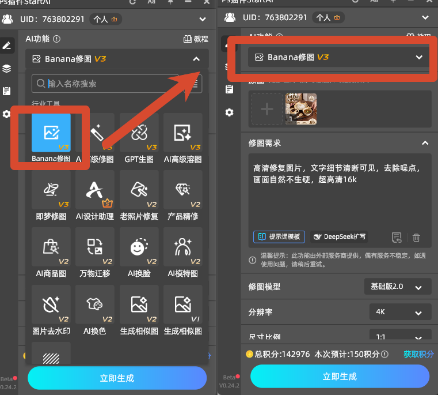Expand Banana修图 V3 dropdown in right panel
438x395 pixels.
(419, 58)
